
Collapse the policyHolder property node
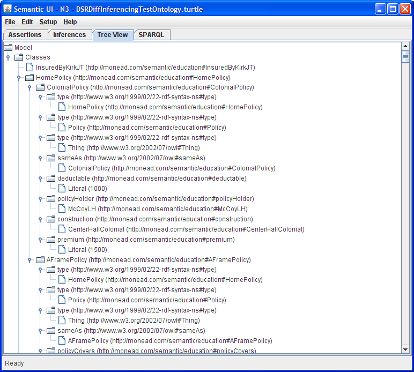coord(40,199)
